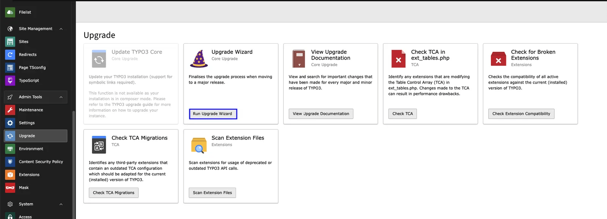Click the Upgrade module icon in sidebar

10,136
